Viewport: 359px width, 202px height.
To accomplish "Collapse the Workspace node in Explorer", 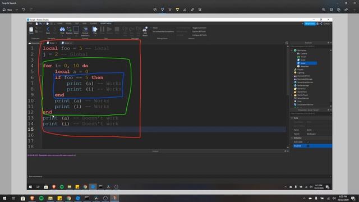I will click(x=292, y=50).
